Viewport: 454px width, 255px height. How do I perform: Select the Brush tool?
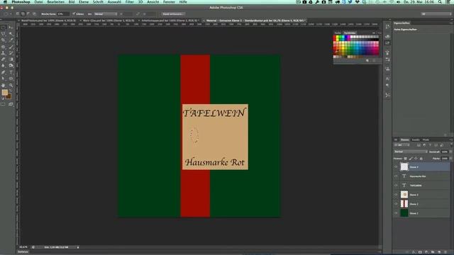point(11,47)
